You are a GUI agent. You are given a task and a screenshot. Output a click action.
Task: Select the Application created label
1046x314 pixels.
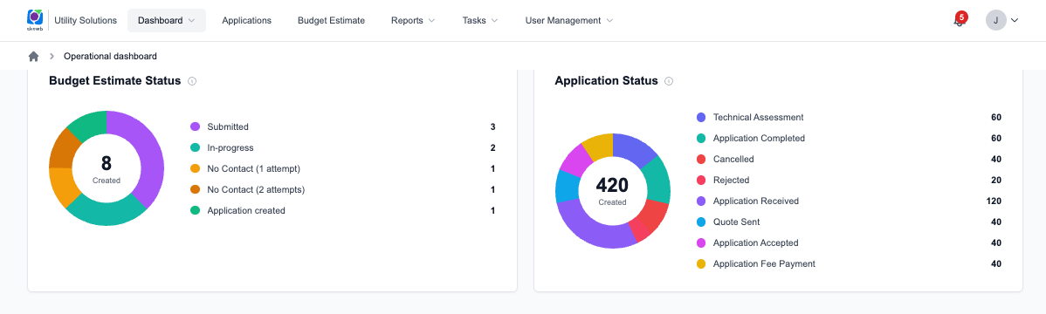[x=246, y=211]
